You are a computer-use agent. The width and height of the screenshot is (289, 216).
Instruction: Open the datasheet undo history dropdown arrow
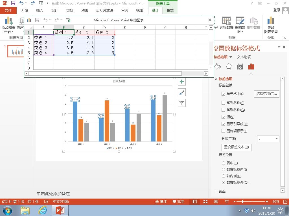pyautogui.click(x=50, y=20)
